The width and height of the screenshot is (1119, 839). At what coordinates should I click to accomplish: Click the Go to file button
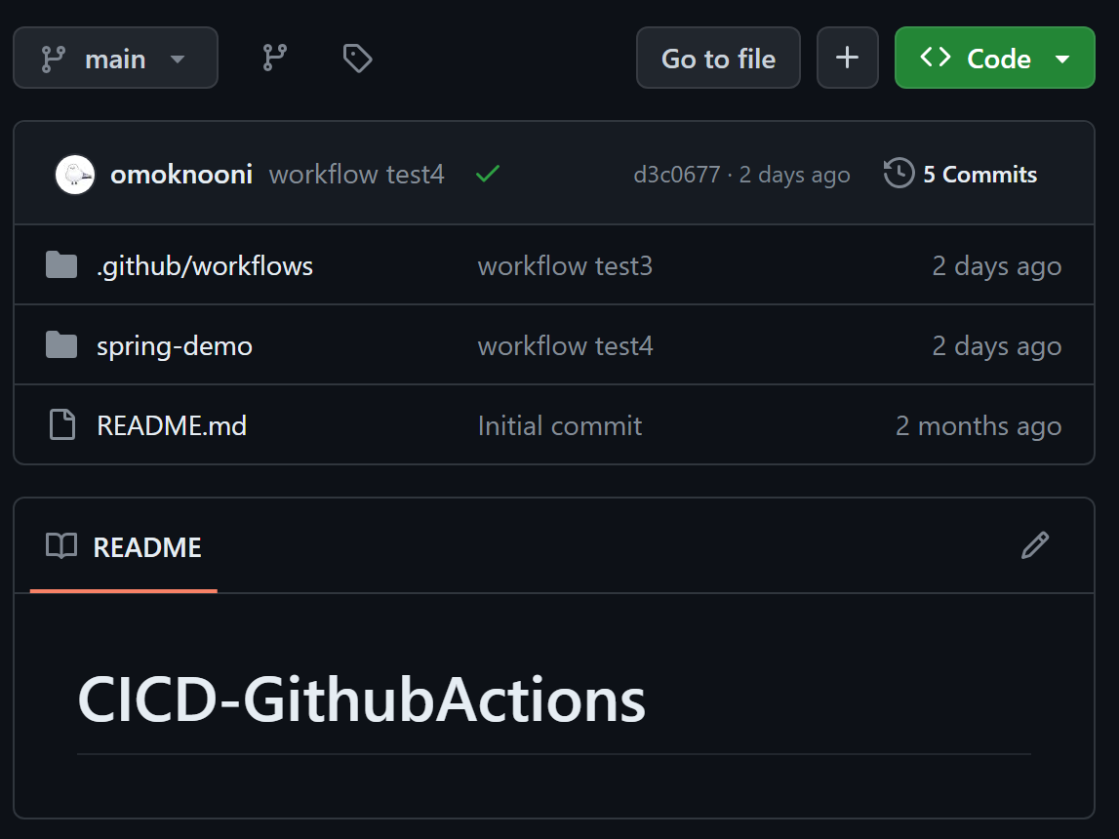(x=718, y=58)
